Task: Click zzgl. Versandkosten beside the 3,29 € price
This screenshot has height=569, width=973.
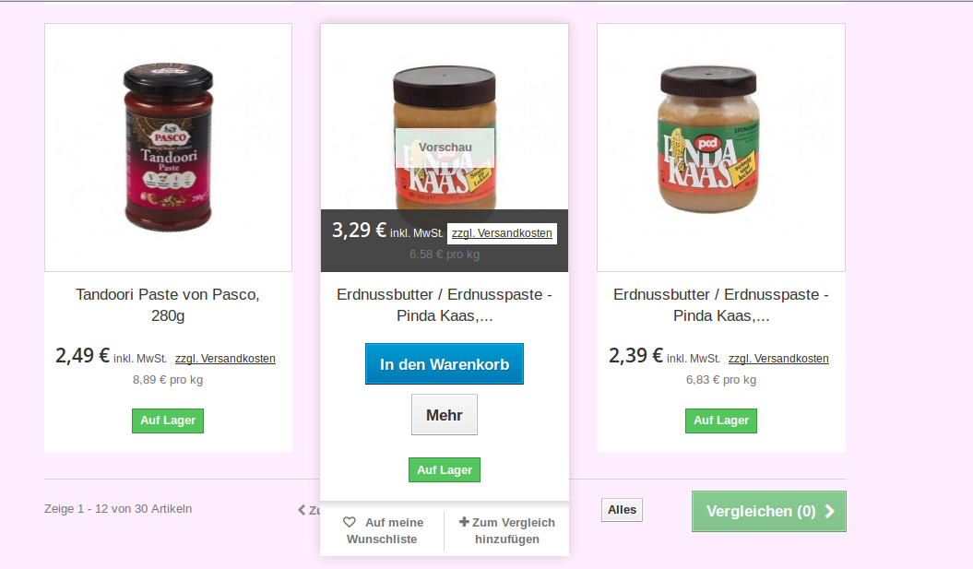Action: [502, 233]
